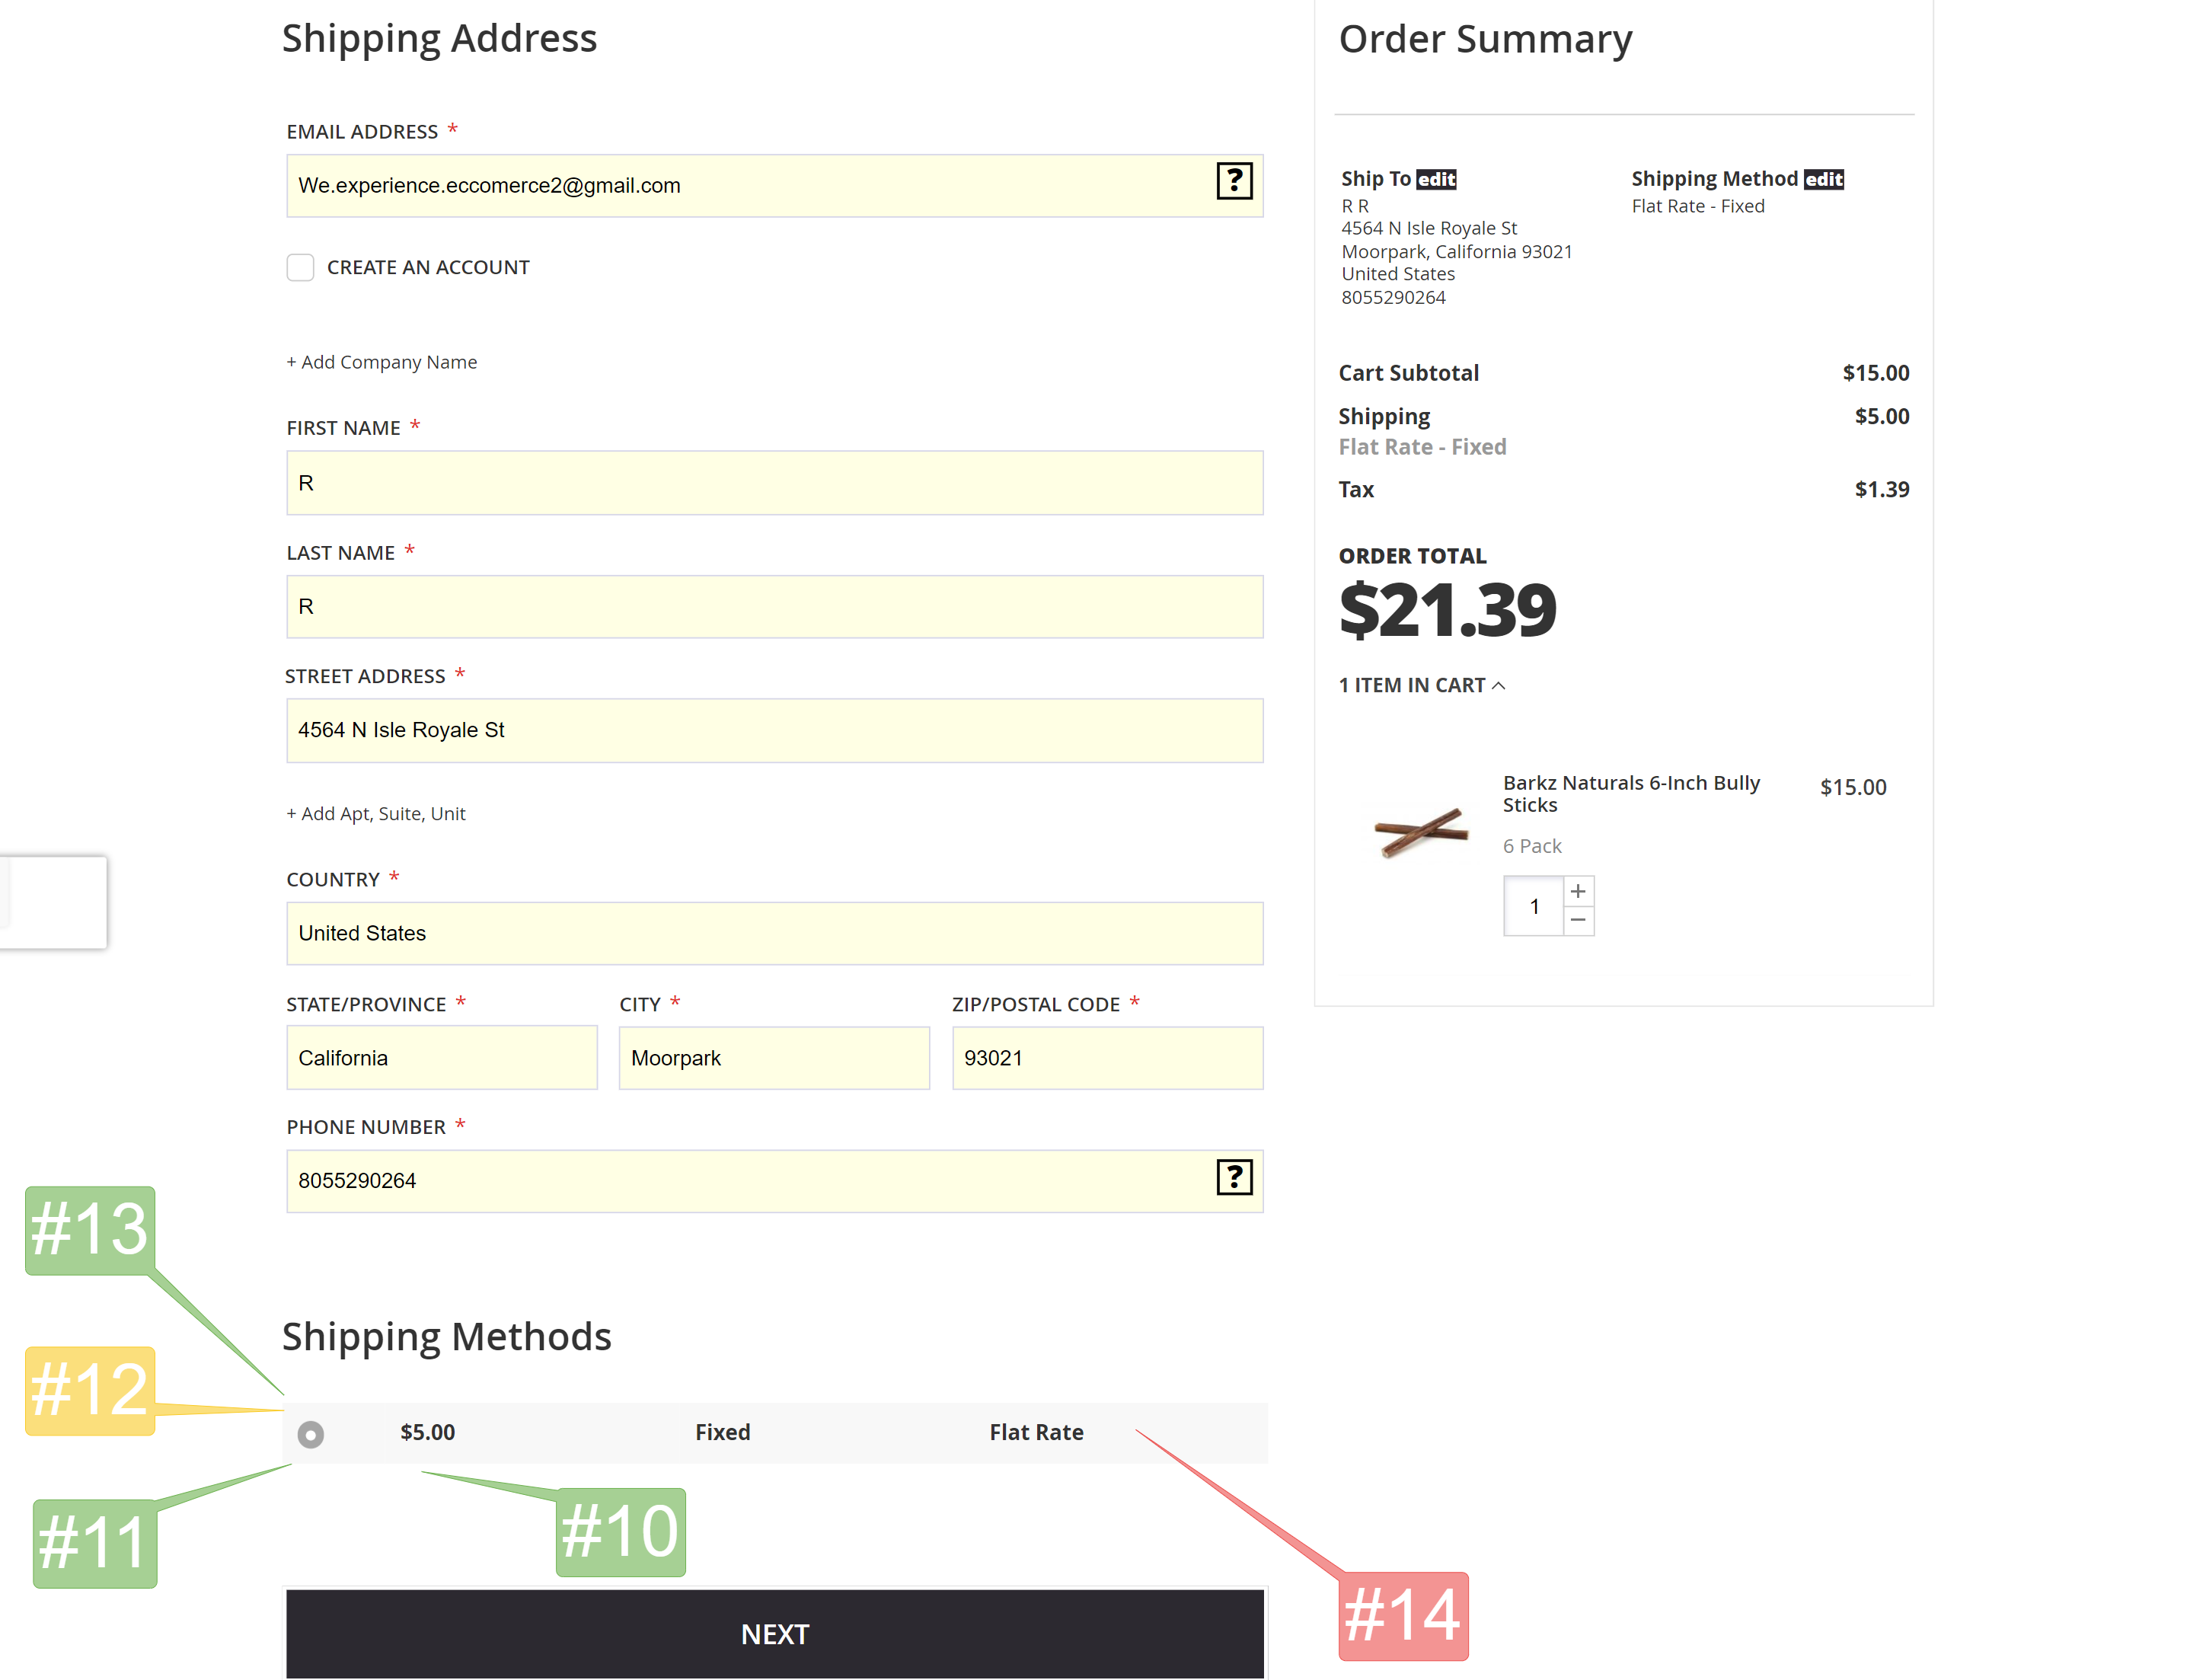Click the NEXT button
Screen dimensions: 2190x1680
[775, 1634]
